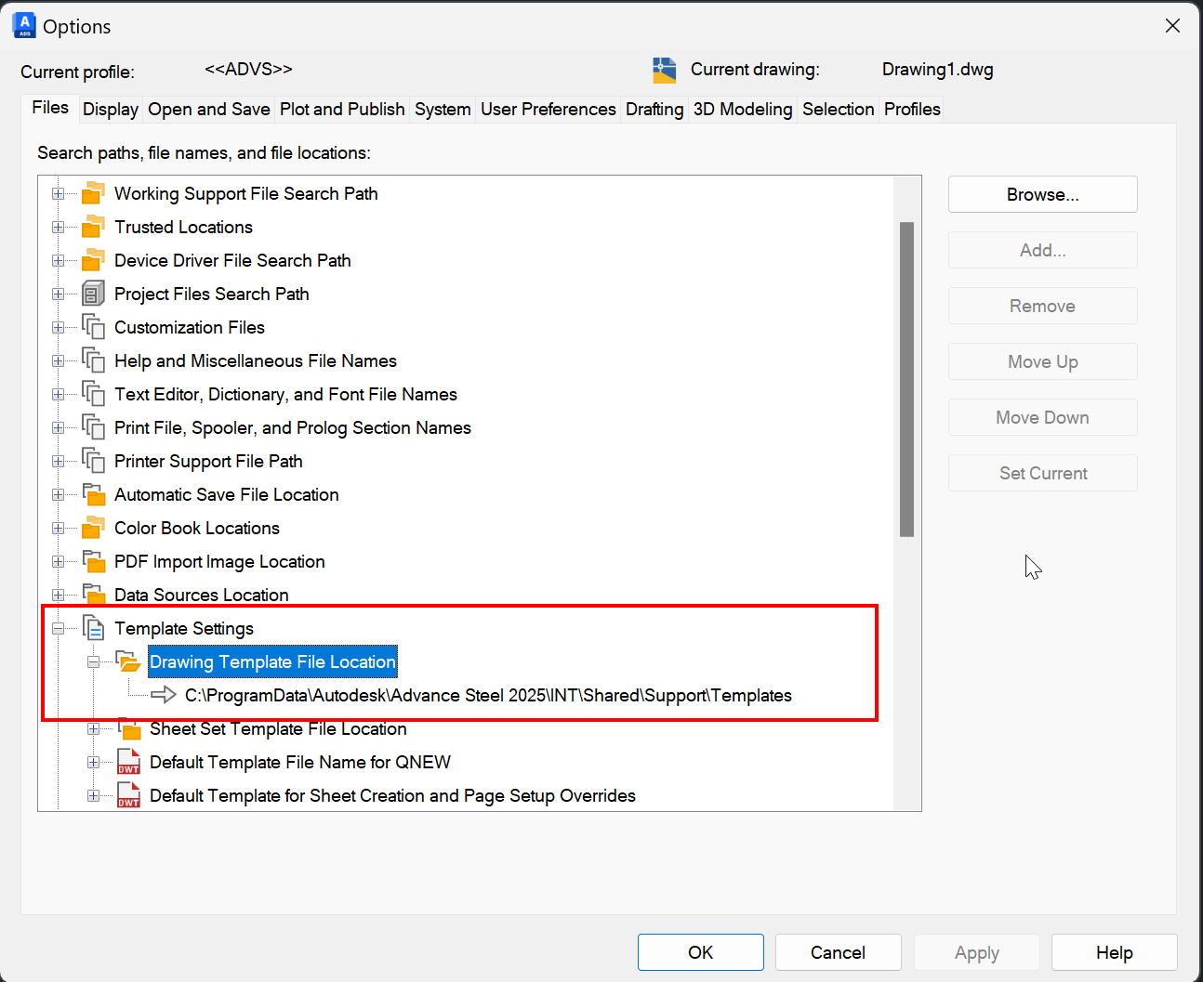The width and height of the screenshot is (1203, 982).
Task: Expand the Sheet Set Template File Location node
Action: click(x=93, y=729)
